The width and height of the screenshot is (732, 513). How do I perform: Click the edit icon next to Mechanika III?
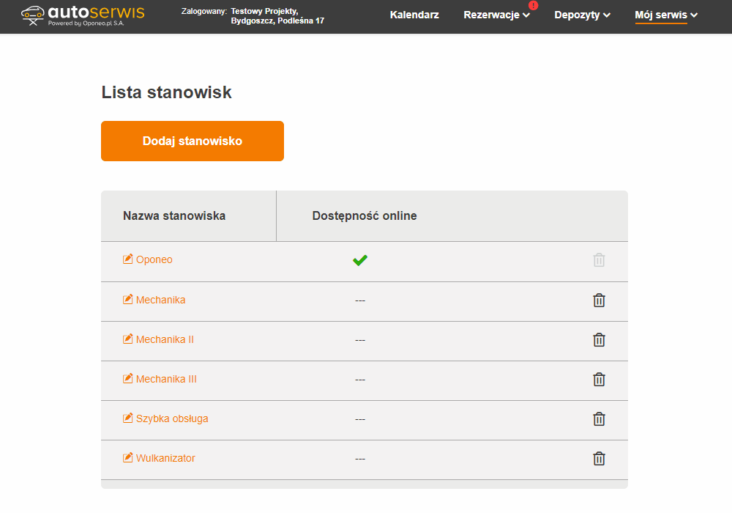tap(127, 379)
